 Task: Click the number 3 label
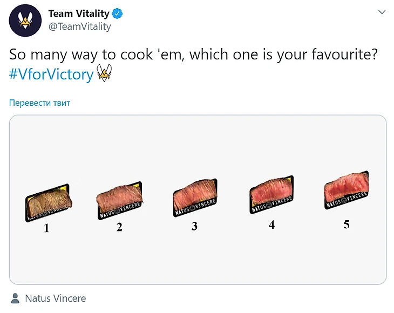(x=194, y=226)
